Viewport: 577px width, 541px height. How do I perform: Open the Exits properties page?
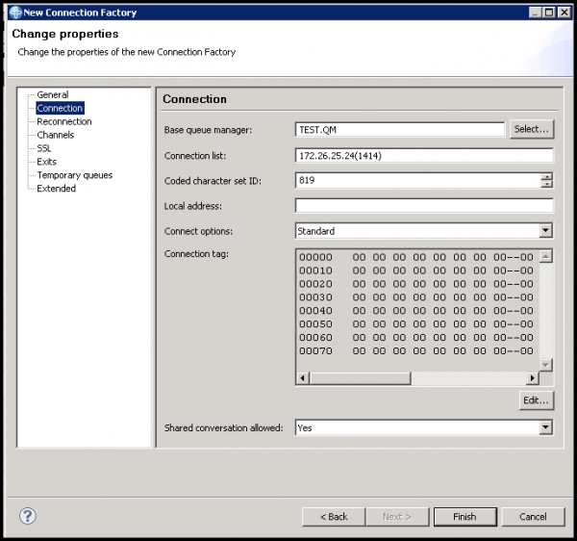[x=46, y=162]
